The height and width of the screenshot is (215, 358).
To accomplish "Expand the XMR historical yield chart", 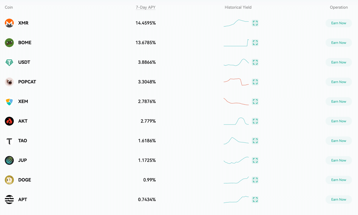I will [255, 23].
